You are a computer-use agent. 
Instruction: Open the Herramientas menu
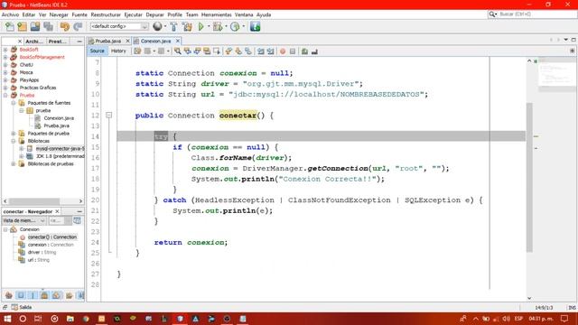tap(217, 14)
